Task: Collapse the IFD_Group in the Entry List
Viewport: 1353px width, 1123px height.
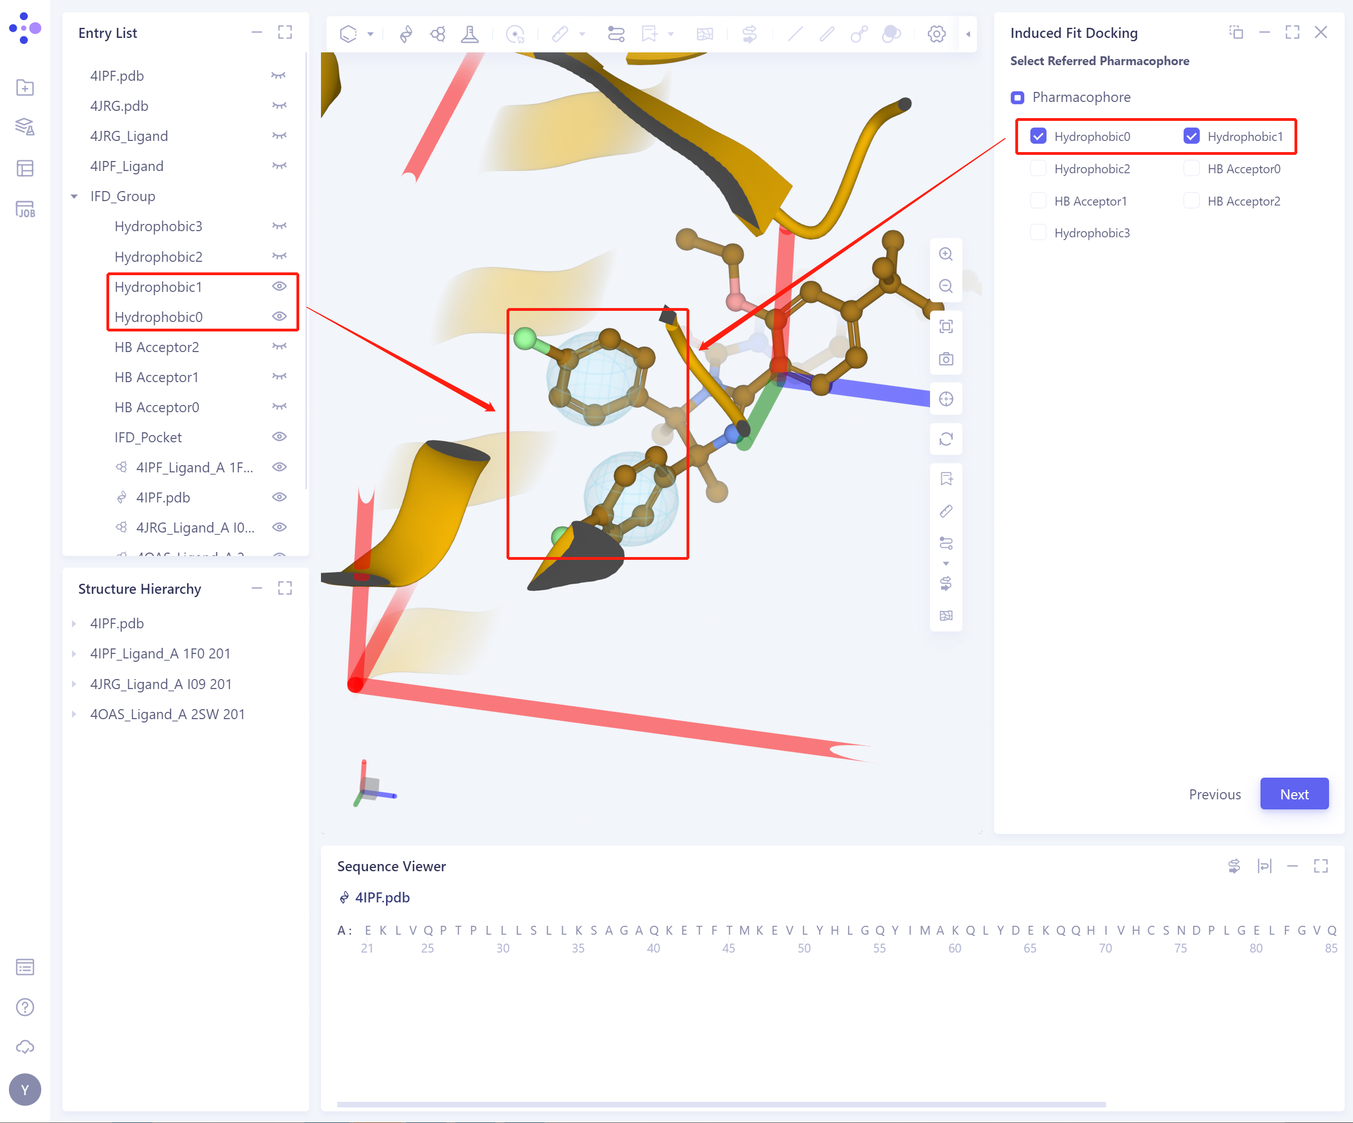Action: (x=74, y=197)
